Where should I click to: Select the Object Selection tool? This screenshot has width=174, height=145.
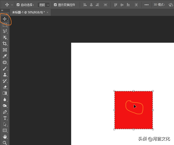5,37
